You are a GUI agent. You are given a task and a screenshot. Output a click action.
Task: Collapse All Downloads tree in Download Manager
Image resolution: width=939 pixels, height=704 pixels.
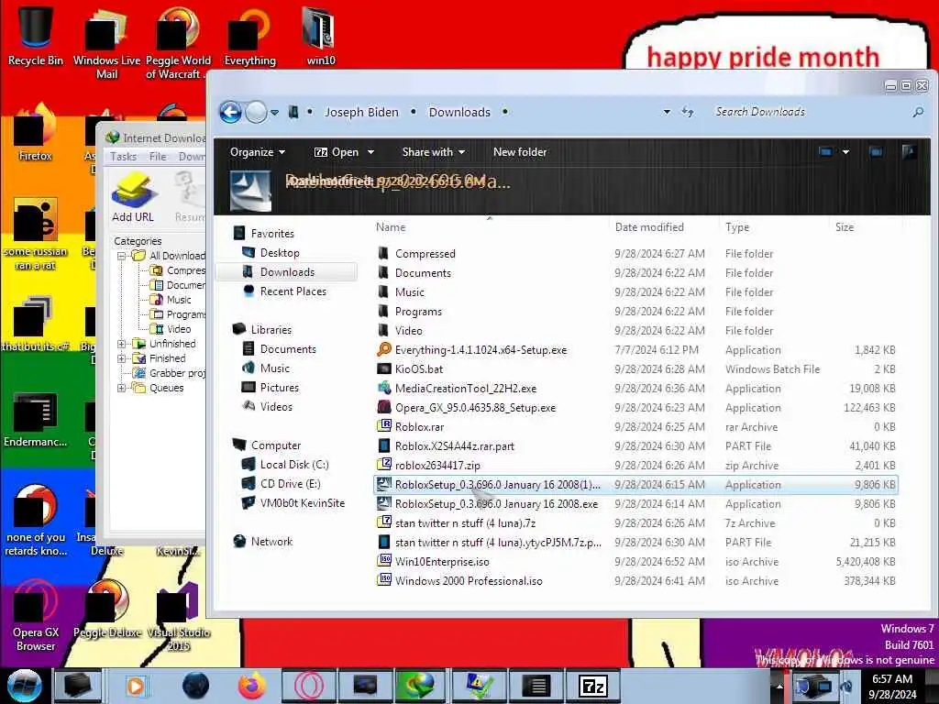coord(122,256)
